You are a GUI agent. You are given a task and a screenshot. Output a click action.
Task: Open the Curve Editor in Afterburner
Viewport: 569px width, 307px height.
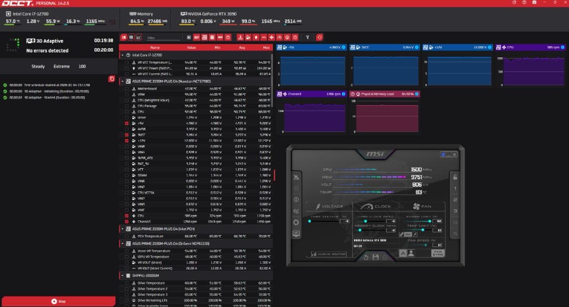tap(329, 254)
